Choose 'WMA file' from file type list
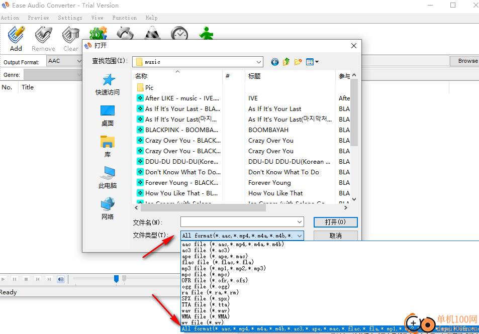Screen dimensions: 479x334 pyautogui.click(x=205, y=316)
